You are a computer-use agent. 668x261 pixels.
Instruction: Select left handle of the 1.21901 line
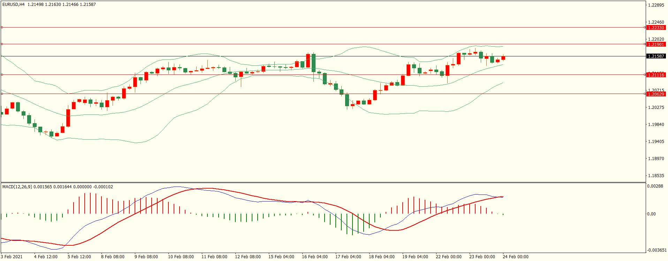click(x=2, y=44)
